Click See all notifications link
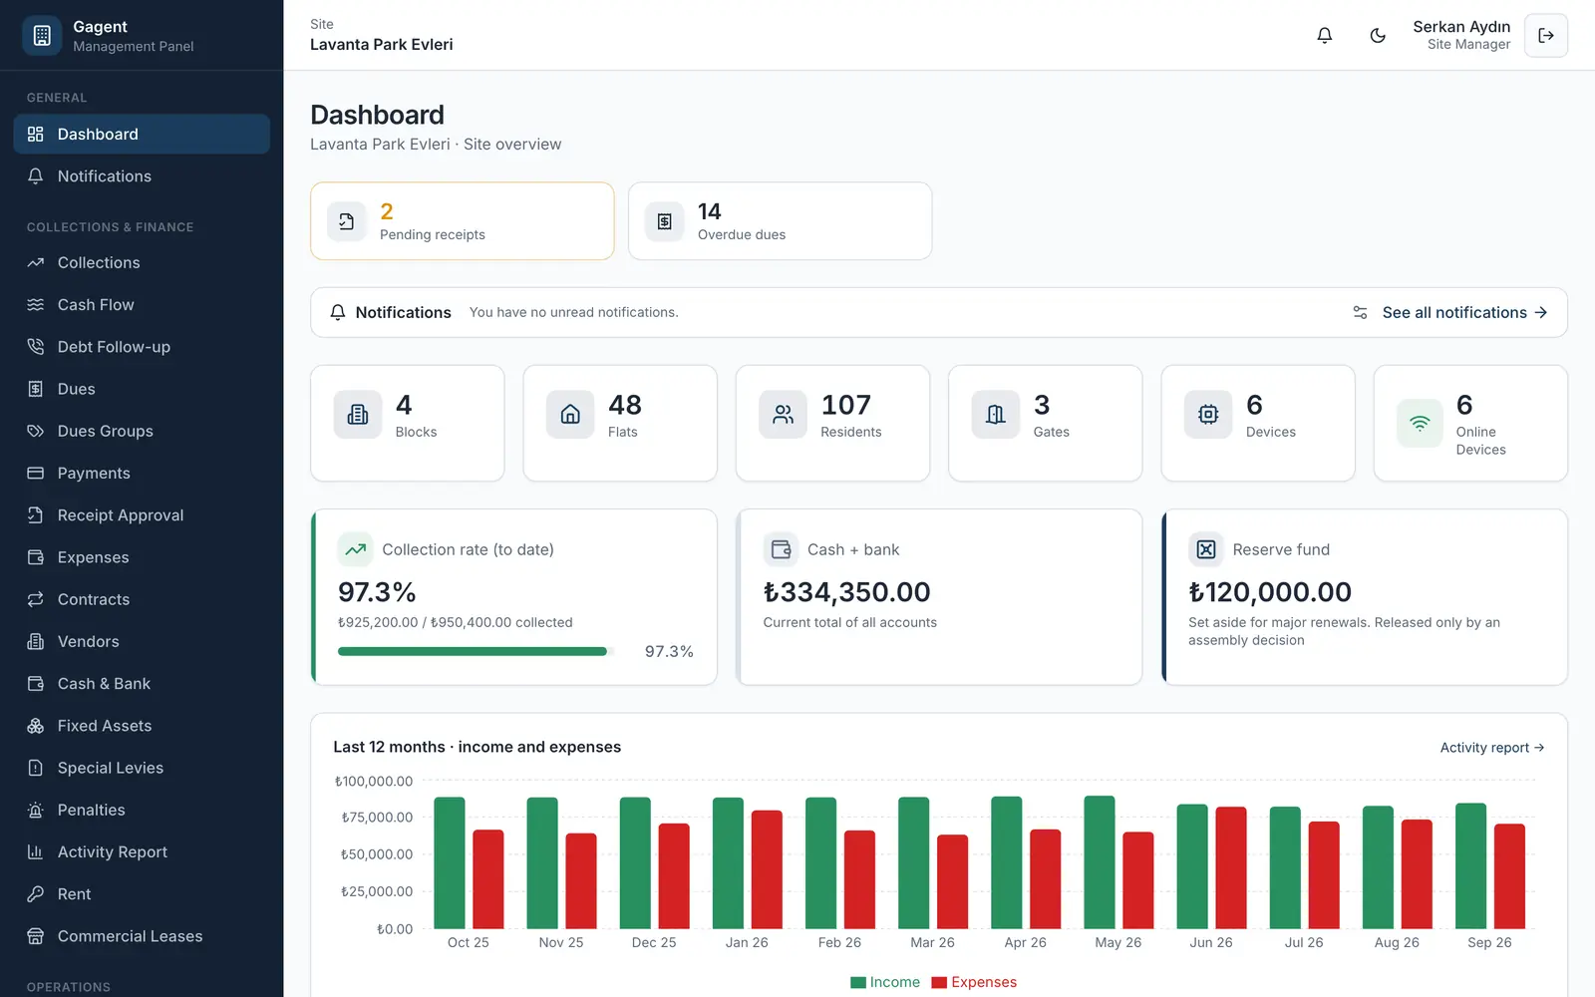Screen dimensions: 1595x997 click(x=1464, y=312)
